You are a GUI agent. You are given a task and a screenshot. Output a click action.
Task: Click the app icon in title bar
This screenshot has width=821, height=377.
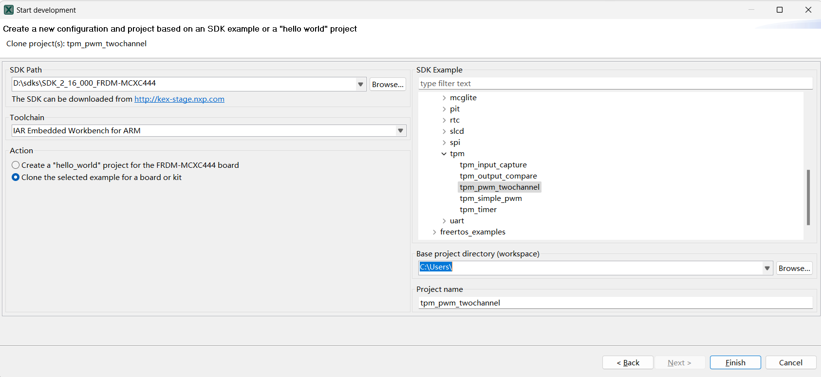(x=9, y=10)
